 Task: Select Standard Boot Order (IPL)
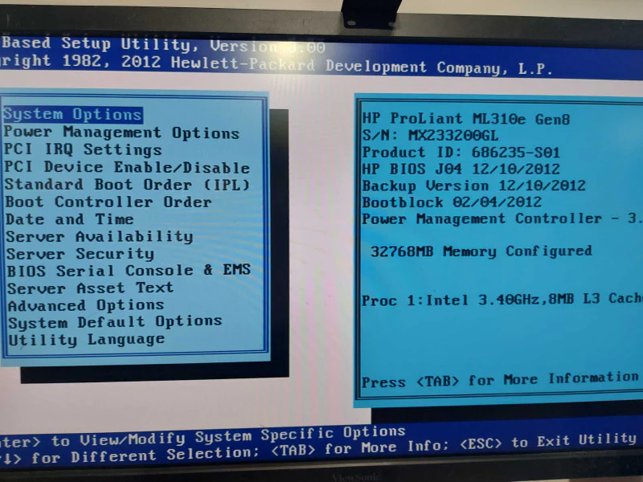pyautogui.click(x=128, y=185)
